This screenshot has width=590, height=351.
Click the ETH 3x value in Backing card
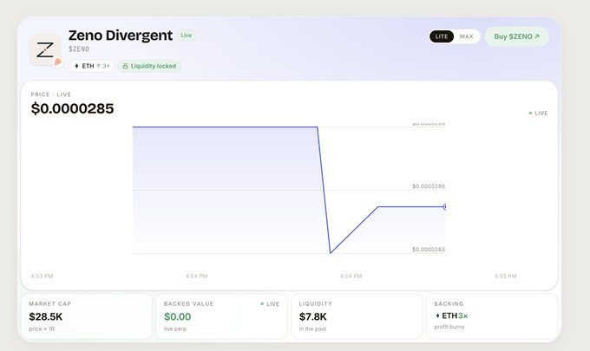pyautogui.click(x=451, y=315)
